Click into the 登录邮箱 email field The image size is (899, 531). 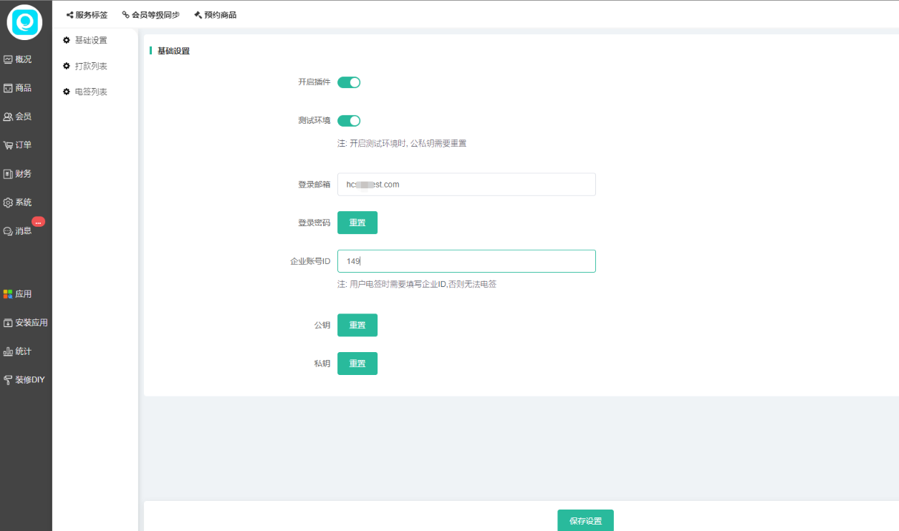(466, 184)
